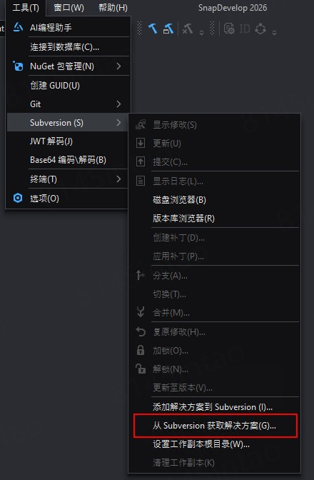Expand the Git submenu arrow
314x480 pixels.
[x=118, y=104]
